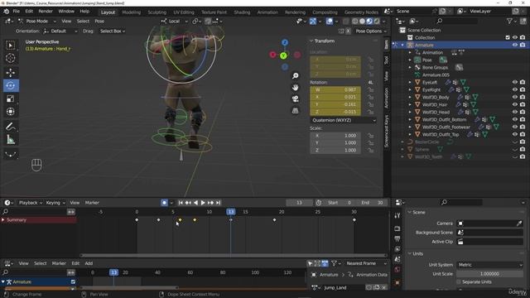This screenshot has width=530, height=298.
Task: Open the Pose menu in viewport header
Action: [99, 21]
